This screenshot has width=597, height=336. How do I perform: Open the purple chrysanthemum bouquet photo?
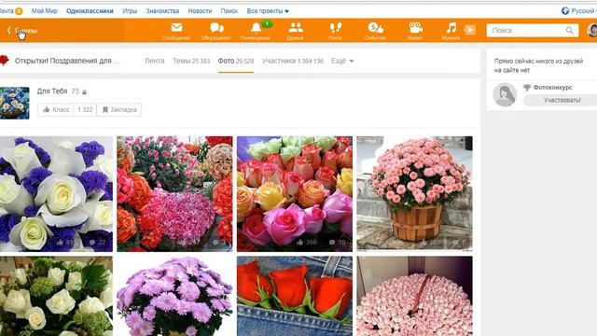click(x=174, y=296)
